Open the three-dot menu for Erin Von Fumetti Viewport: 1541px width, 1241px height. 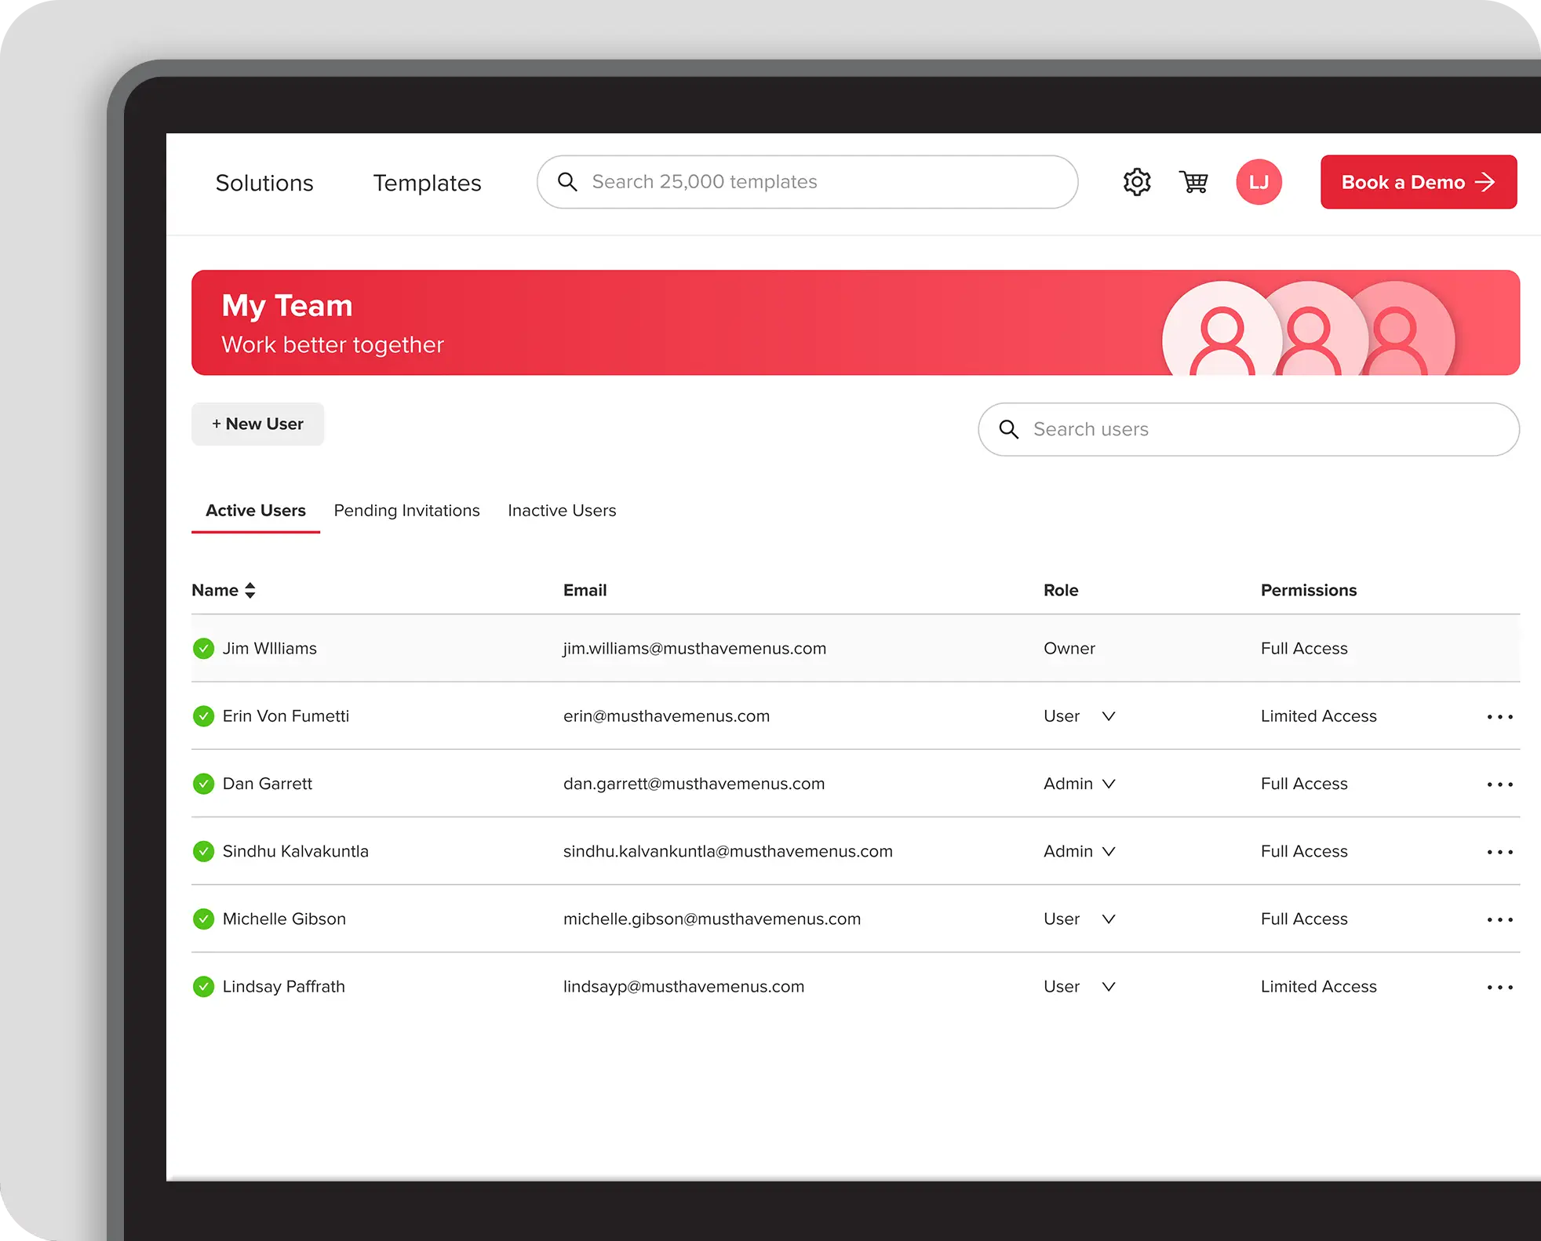coord(1501,716)
